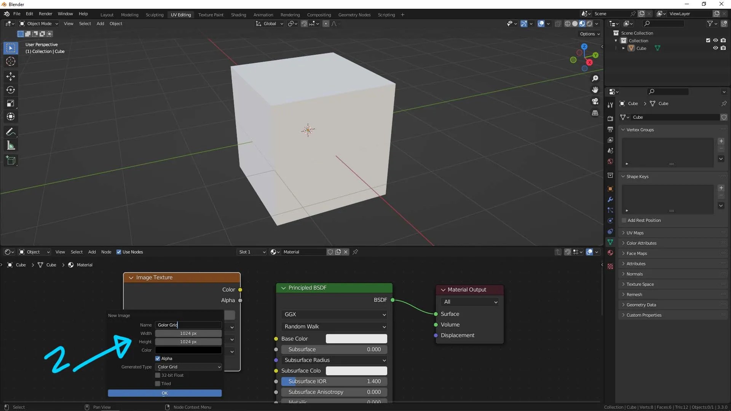Change the GGX distribution dropdown
Screen dimensions: 731x411
point(334,314)
